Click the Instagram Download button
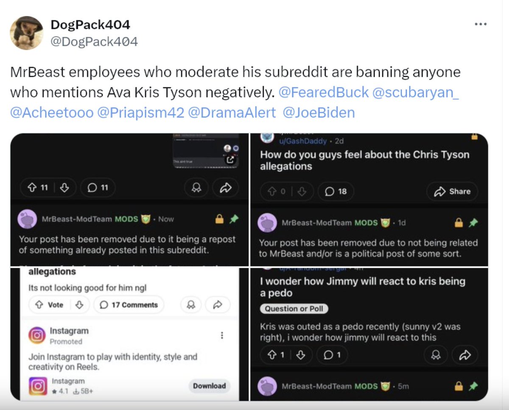Viewport: 509px width, 410px height. click(210, 386)
